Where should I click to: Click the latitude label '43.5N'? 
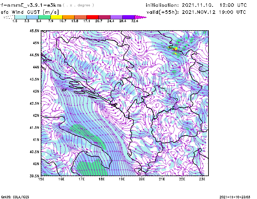[34, 79]
